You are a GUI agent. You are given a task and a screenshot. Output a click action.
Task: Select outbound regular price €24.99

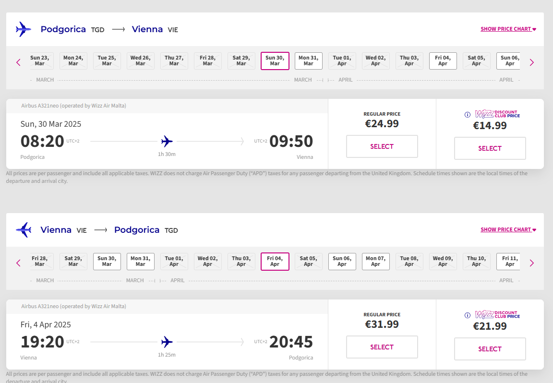click(382, 146)
